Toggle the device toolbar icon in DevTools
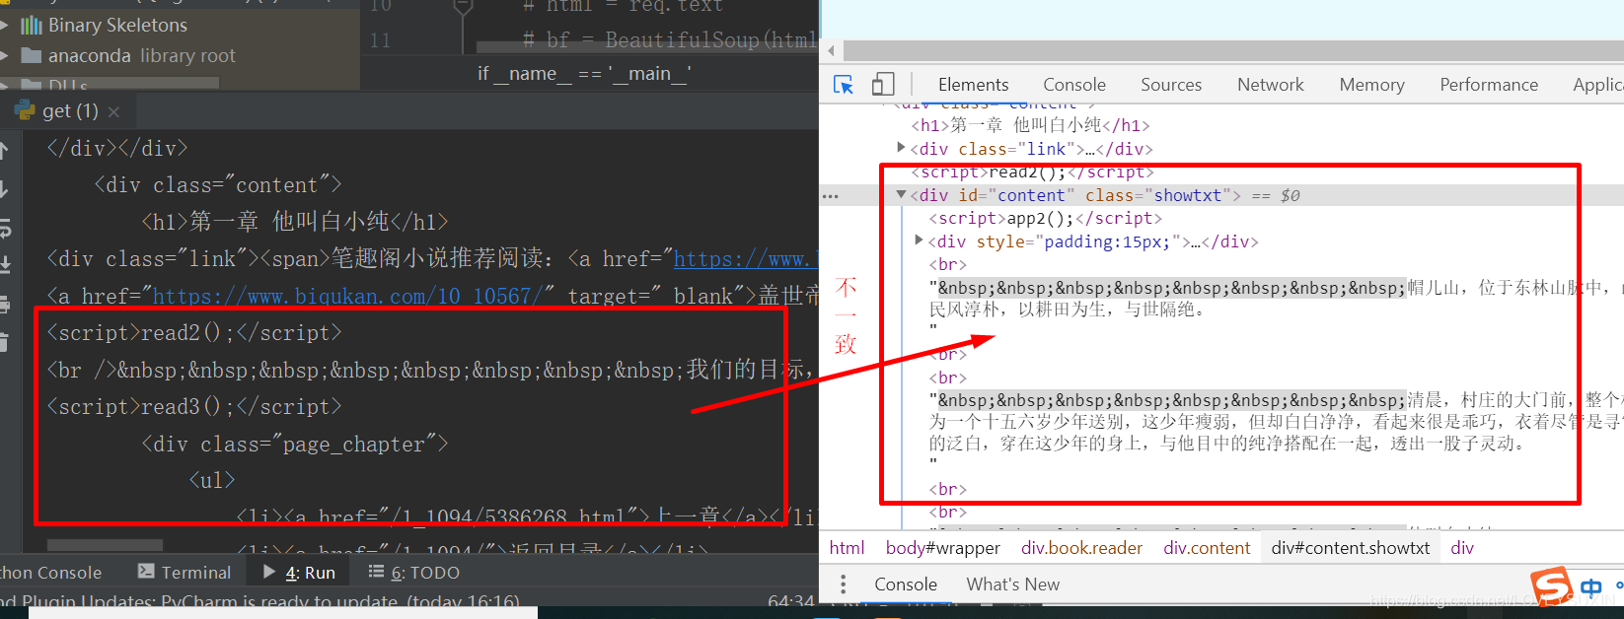This screenshot has width=1624, height=619. point(883,85)
